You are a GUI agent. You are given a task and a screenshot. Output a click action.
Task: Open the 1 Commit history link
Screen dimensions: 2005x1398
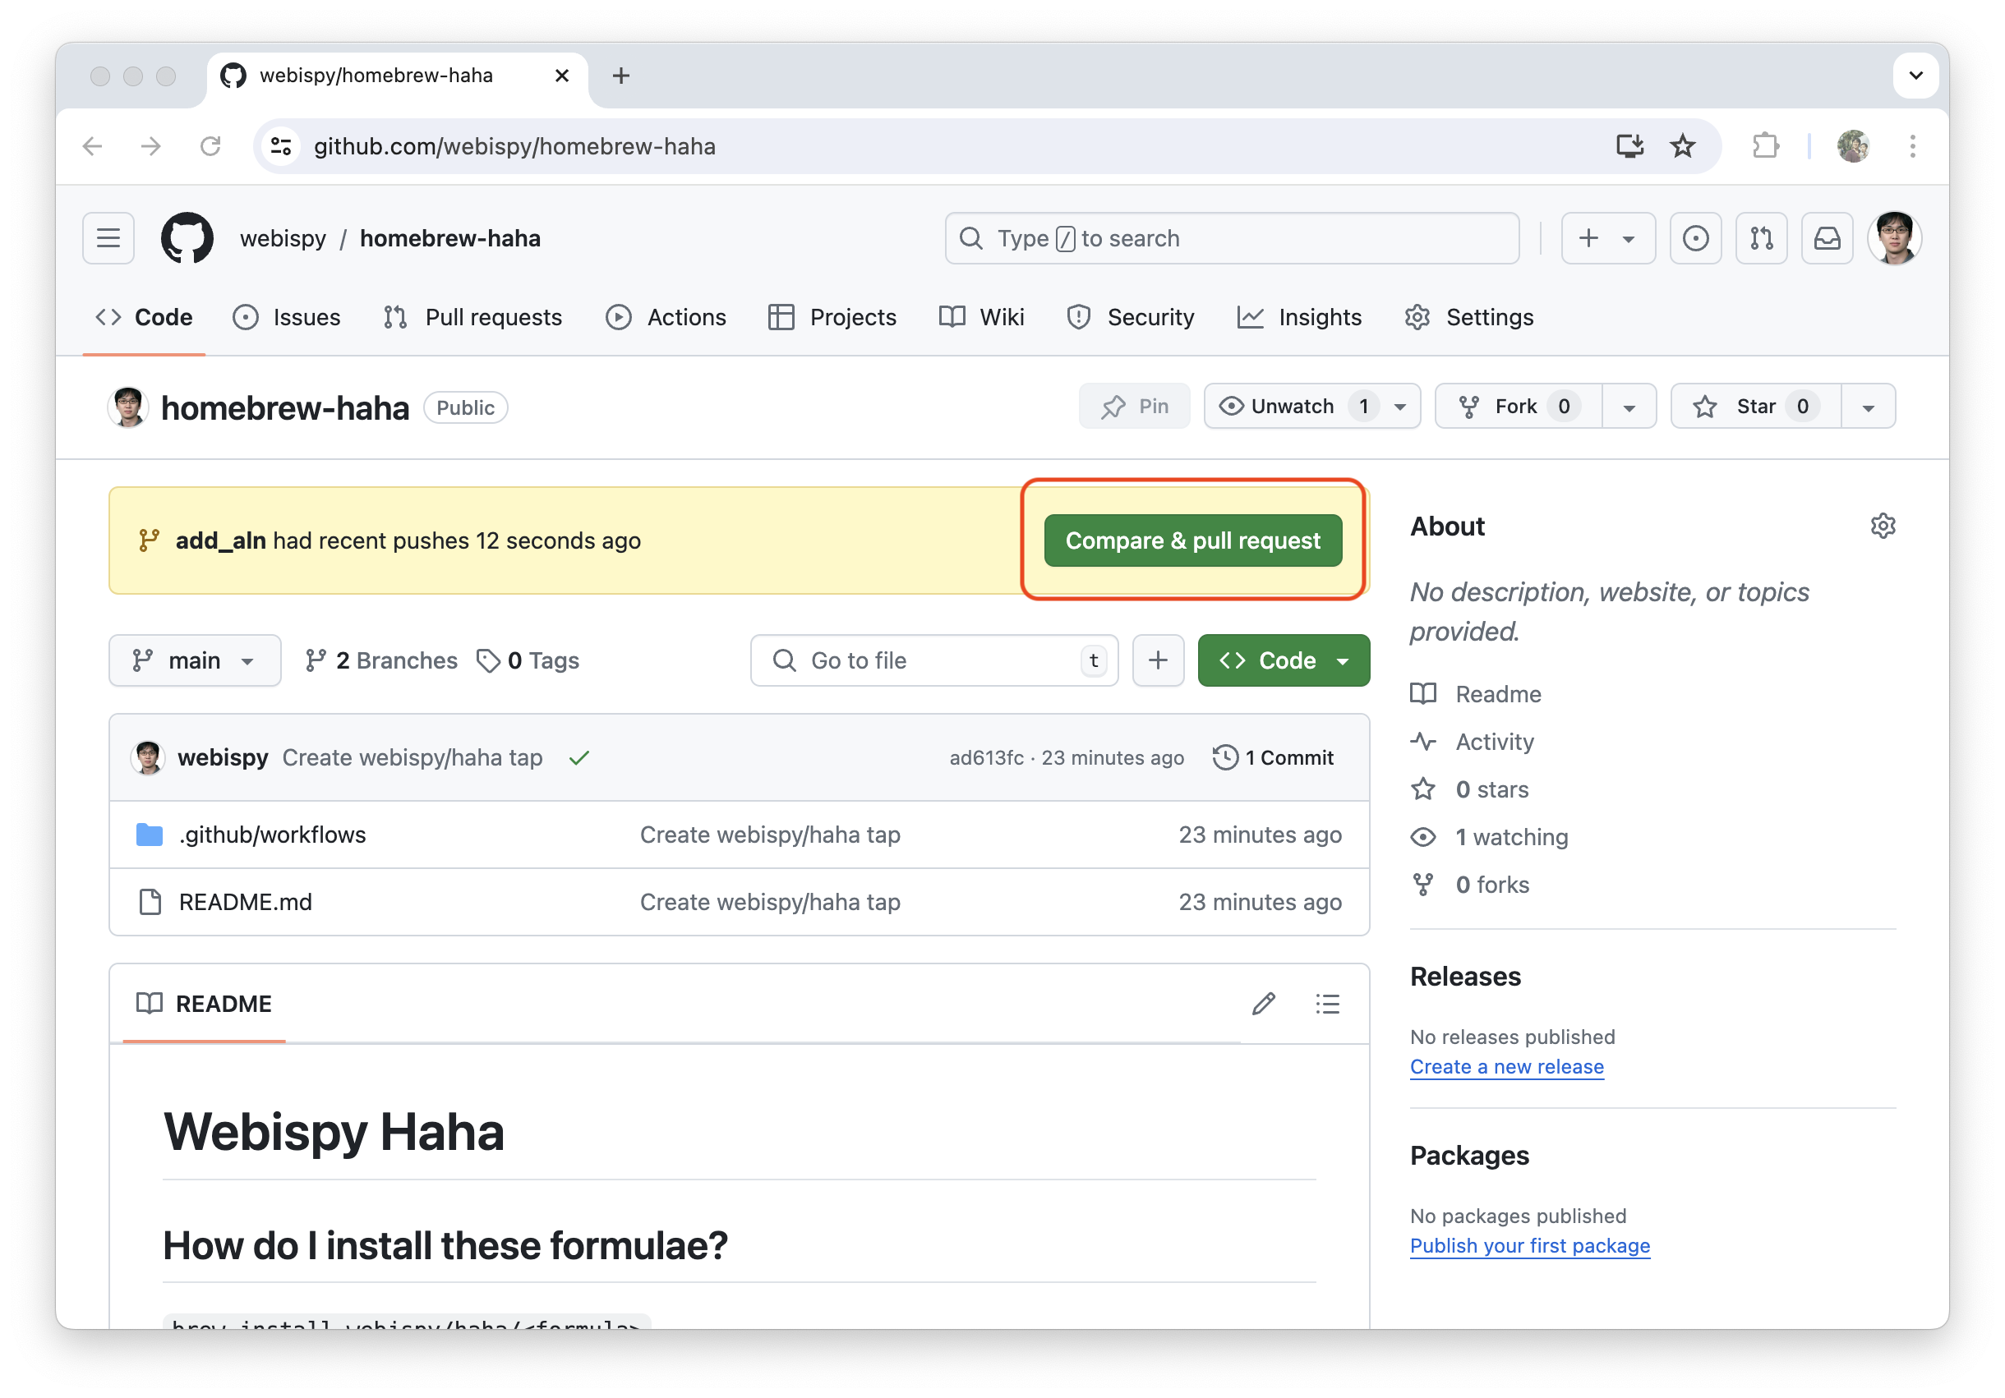coord(1272,757)
